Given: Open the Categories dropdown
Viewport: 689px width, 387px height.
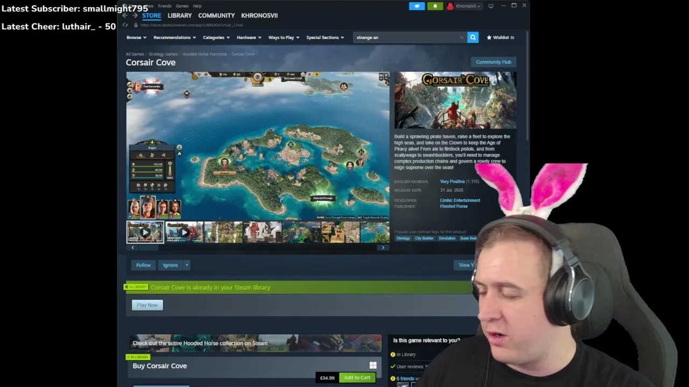Looking at the screenshot, I should coord(216,38).
